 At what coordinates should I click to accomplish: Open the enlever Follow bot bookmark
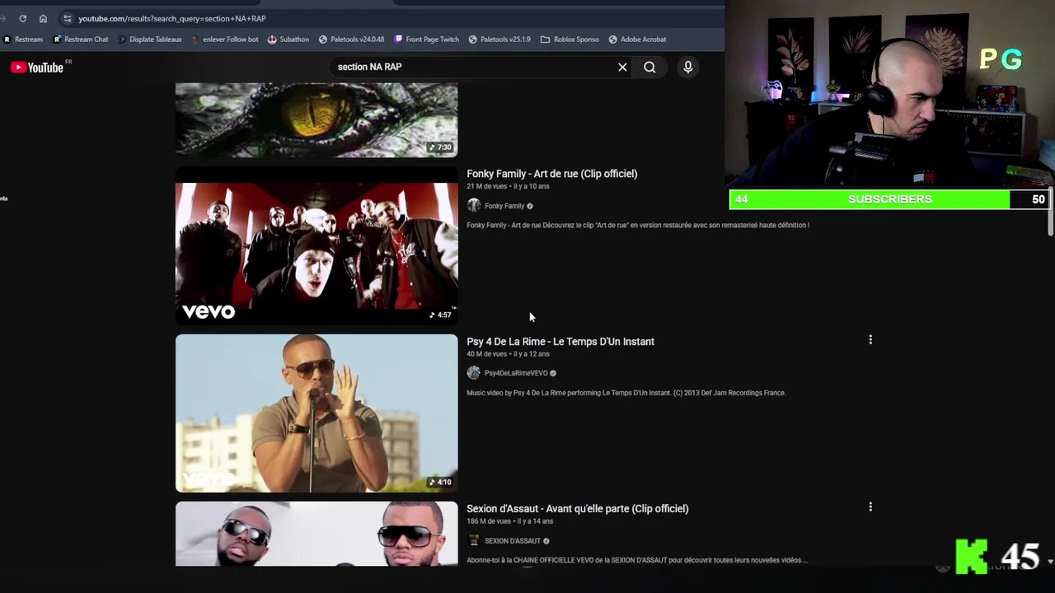[x=224, y=39]
